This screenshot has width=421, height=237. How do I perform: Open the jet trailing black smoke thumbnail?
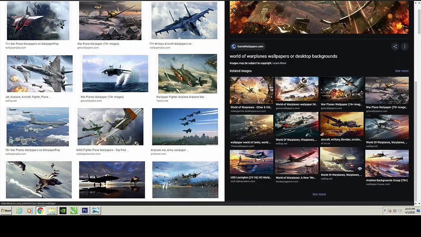[39, 180]
